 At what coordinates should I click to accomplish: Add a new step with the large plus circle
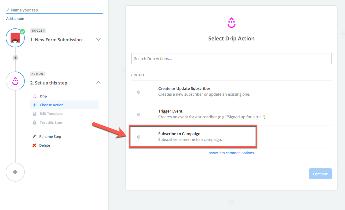[15, 172]
